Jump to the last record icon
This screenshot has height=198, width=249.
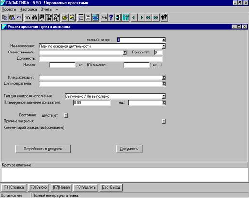click(156, 17)
